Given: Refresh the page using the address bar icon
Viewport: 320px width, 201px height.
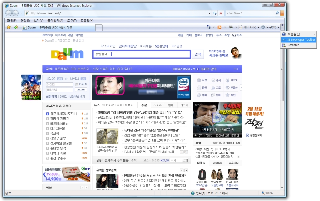Looking at the screenshot, I should (215, 13).
